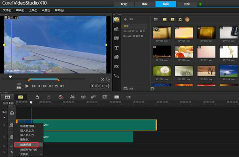This screenshot has width=239, height=157.
Task: Open the Instant Project templates panel
Action: pyautogui.click(x=116, y=29)
